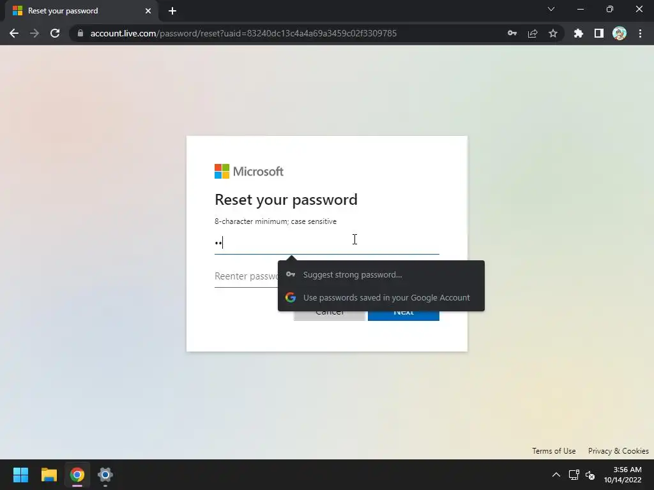Focus the new password field
This screenshot has width=654, height=490.
[326, 242]
